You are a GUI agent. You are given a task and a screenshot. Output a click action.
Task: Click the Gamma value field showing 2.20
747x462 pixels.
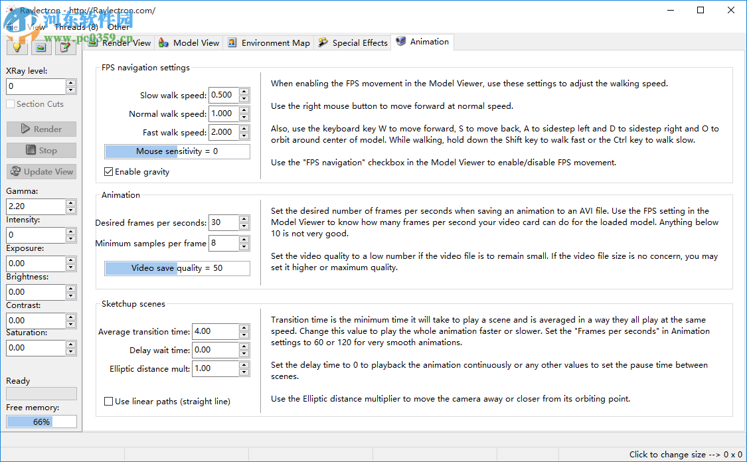point(36,206)
